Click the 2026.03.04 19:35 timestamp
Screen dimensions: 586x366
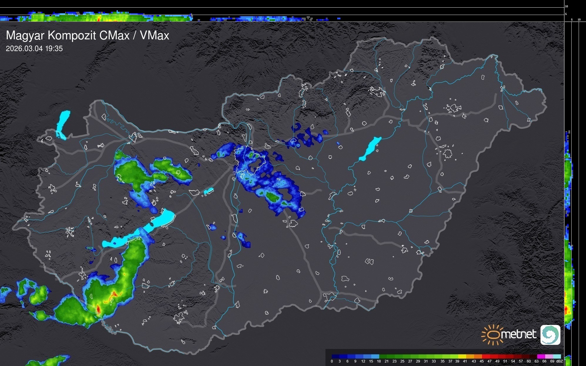coord(34,49)
